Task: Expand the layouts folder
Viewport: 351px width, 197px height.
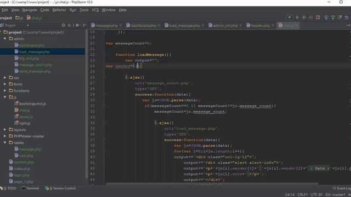Action: (x=5, y=130)
